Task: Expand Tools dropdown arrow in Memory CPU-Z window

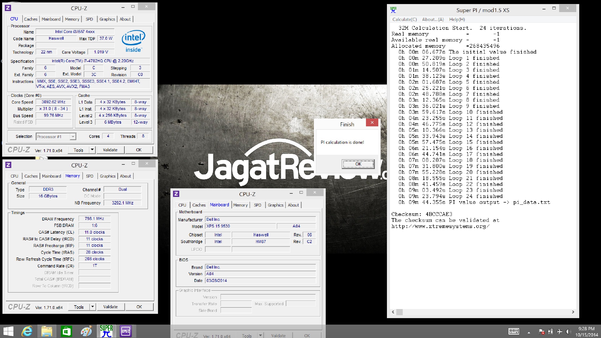Action: 93,307
